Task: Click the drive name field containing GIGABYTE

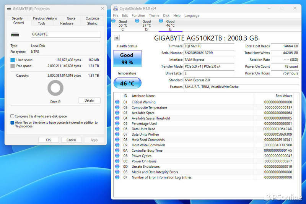Action: [66, 34]
